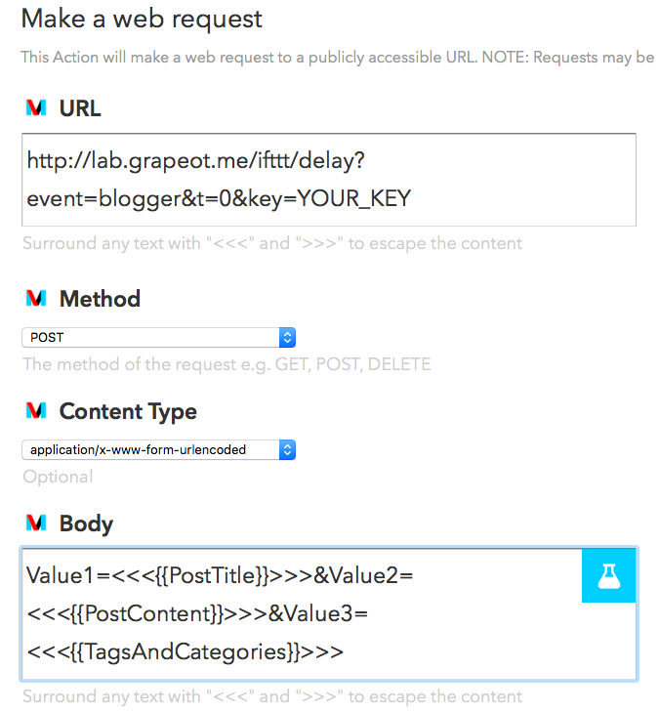Click the Maker icon beside the Method label
Viewport: 659px width, 712px height.
click(36, 298)
